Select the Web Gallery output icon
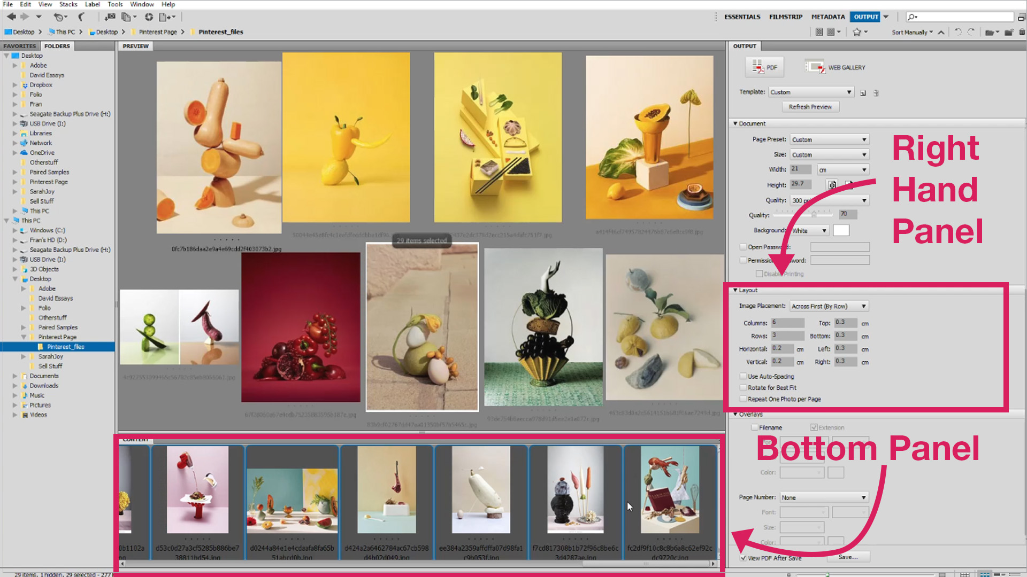The width and height of the screenshot is (1027, 577). [836, 67]
